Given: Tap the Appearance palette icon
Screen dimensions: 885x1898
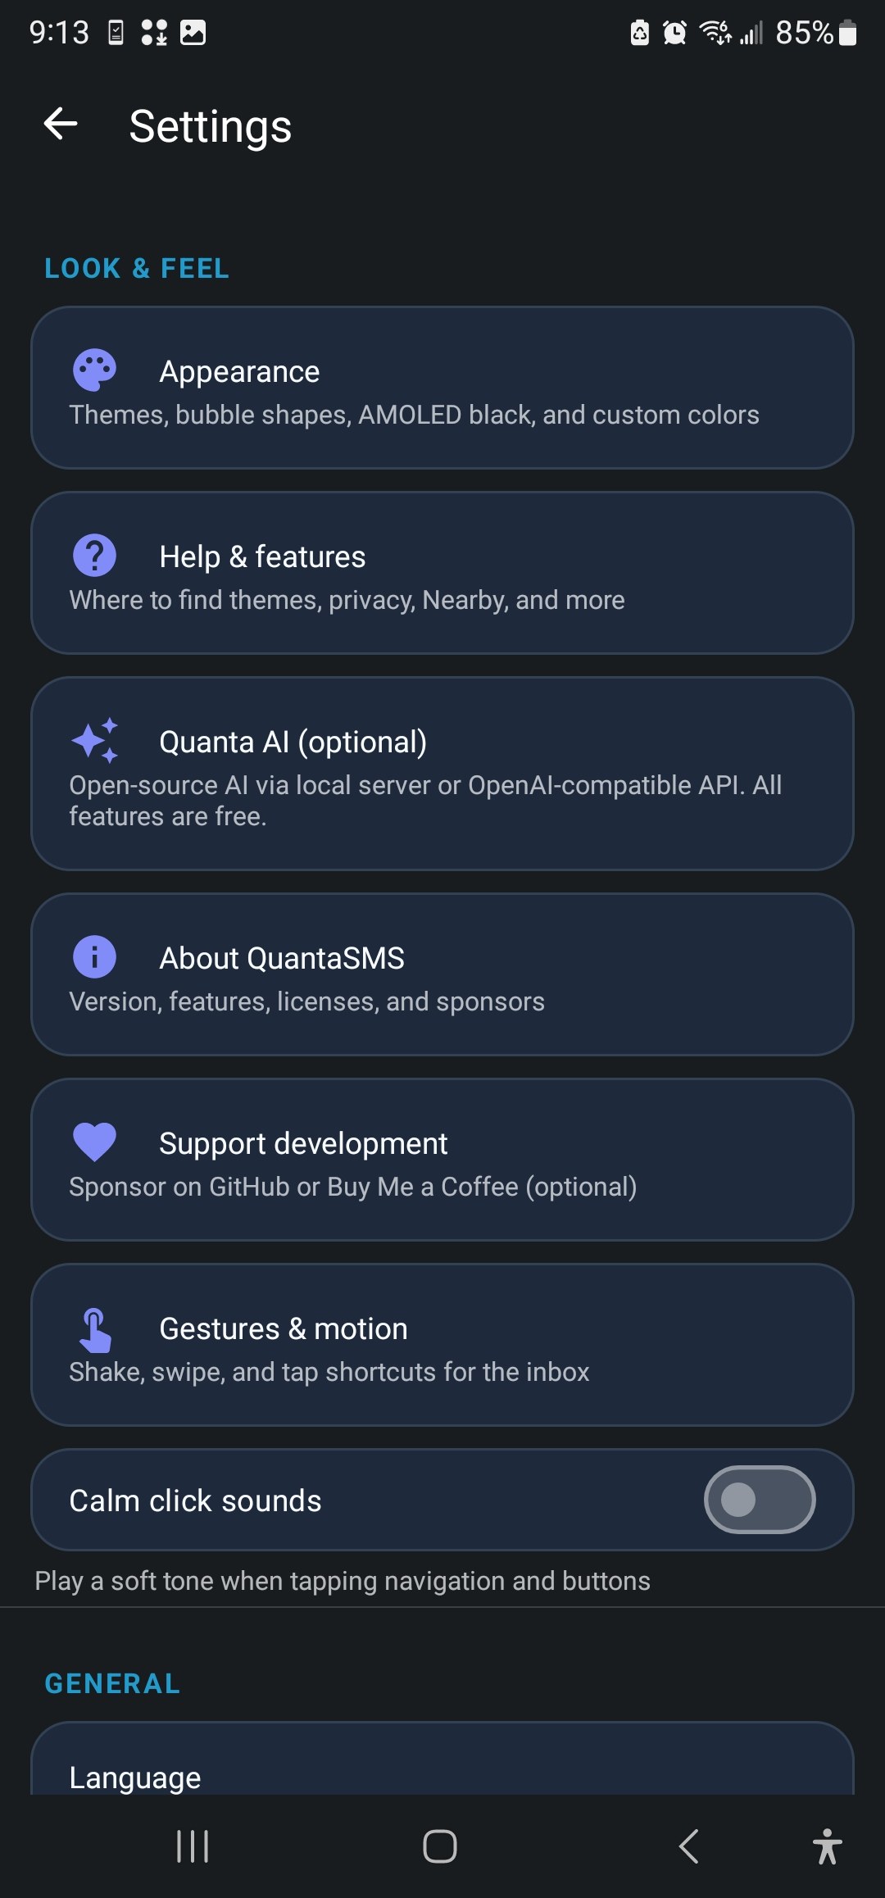Looking at the screenshot, I should 94,370.
